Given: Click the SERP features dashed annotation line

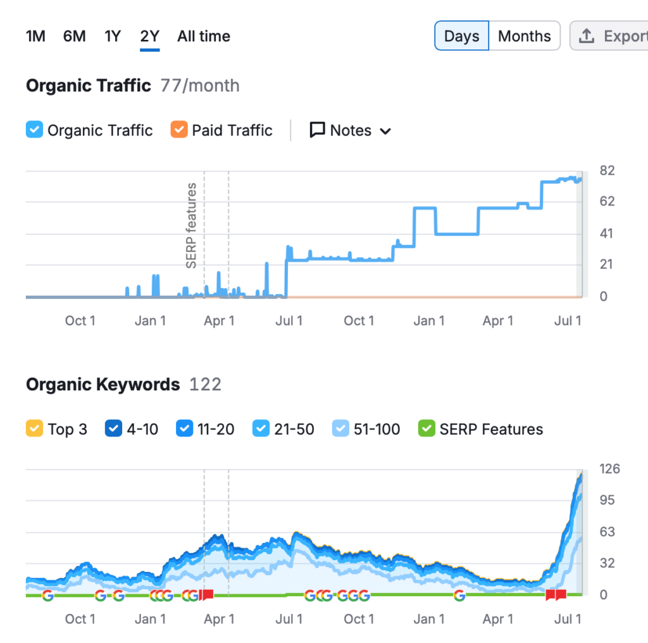Looking at the screenshot, I should 204,234.
